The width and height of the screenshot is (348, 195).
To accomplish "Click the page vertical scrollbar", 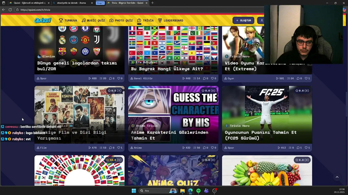I will 346,104.
